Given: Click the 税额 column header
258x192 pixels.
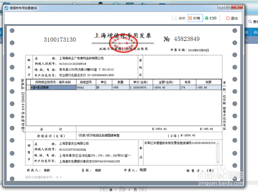Looking at the screenshot, I should pos(209,82).
